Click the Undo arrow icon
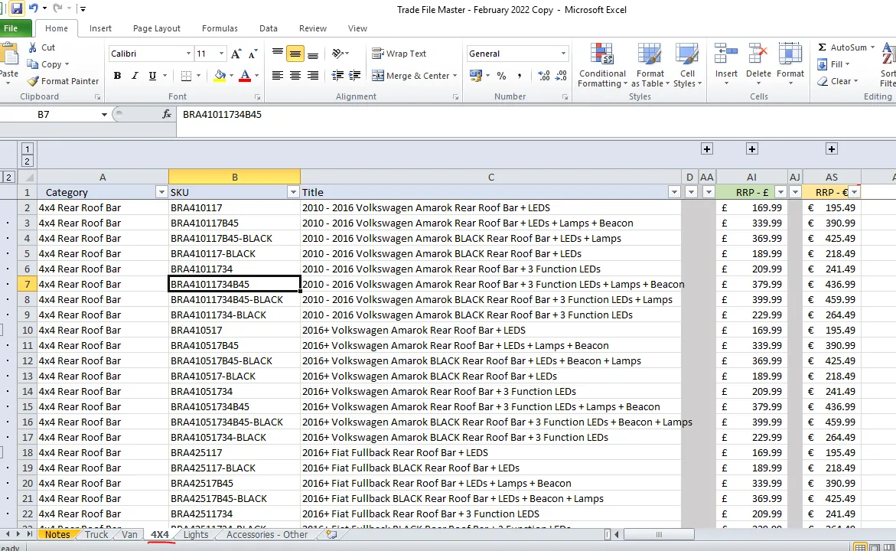Screen dimensions: 896x551 pyautogui.click(x=33, y=8)
